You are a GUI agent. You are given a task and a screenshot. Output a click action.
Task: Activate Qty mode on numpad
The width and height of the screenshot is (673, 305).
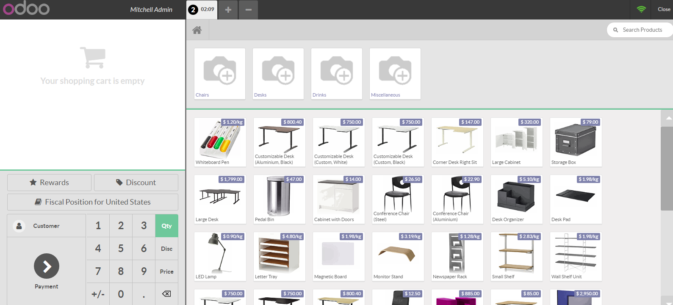(166, 226)
